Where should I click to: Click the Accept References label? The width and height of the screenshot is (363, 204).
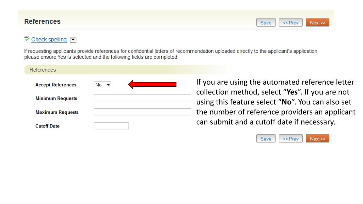click(x=56, y=85)
